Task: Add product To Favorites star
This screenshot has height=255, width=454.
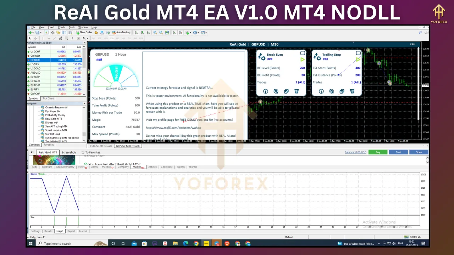Action: tap(90, 153)
